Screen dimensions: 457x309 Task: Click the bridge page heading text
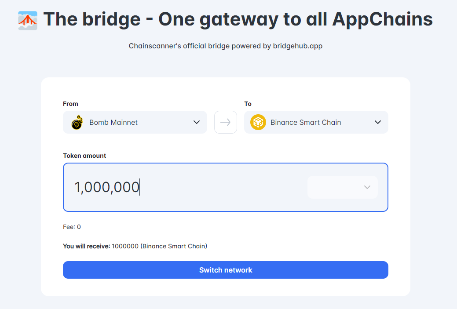click(238, 19)
